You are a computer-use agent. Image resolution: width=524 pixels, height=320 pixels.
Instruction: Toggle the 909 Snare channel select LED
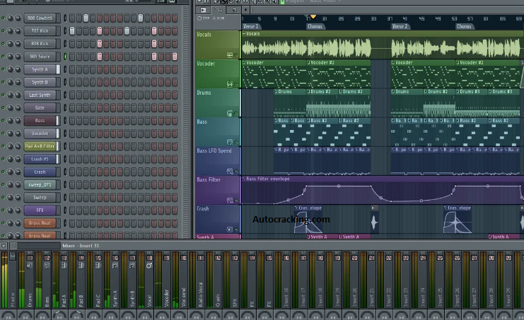pos(65,57)
